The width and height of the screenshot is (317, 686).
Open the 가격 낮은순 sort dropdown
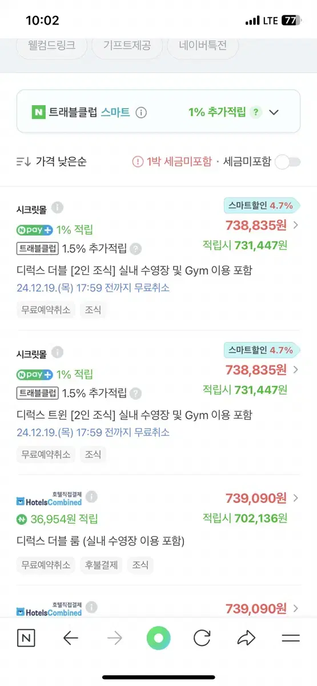pyautogui.click(x=52, y=162)
